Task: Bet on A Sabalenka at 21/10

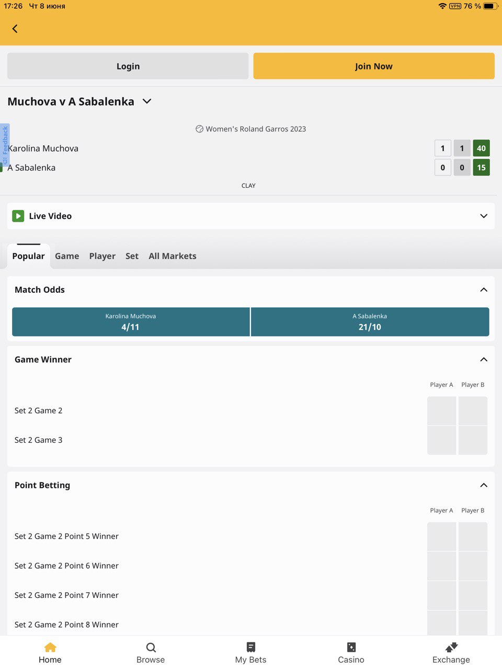Action: pos(370,322)
